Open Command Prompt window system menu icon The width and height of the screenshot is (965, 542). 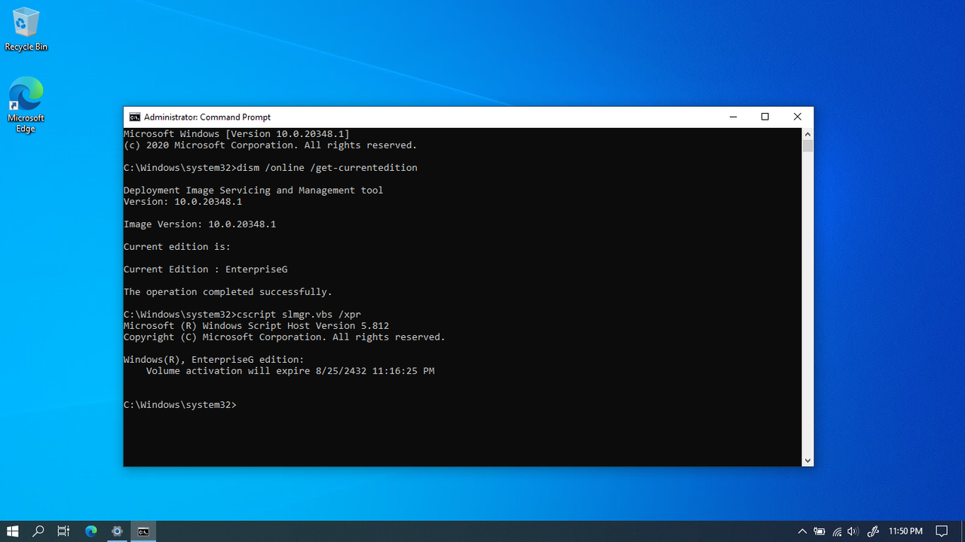click(x=134, y=117)
